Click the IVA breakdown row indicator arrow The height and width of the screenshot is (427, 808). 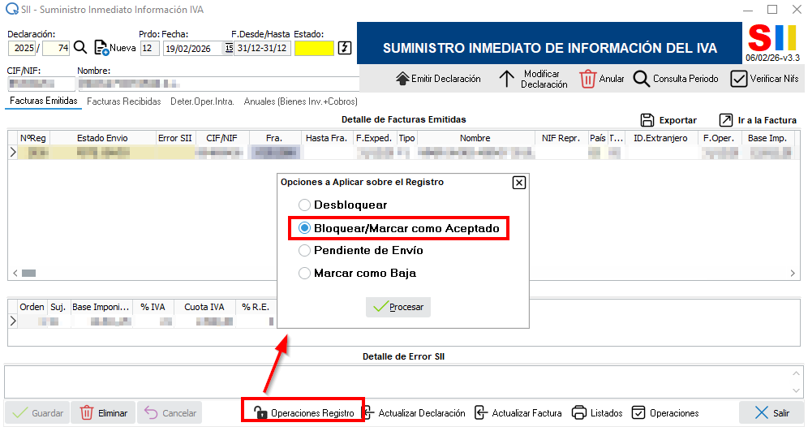pos(13,321)
